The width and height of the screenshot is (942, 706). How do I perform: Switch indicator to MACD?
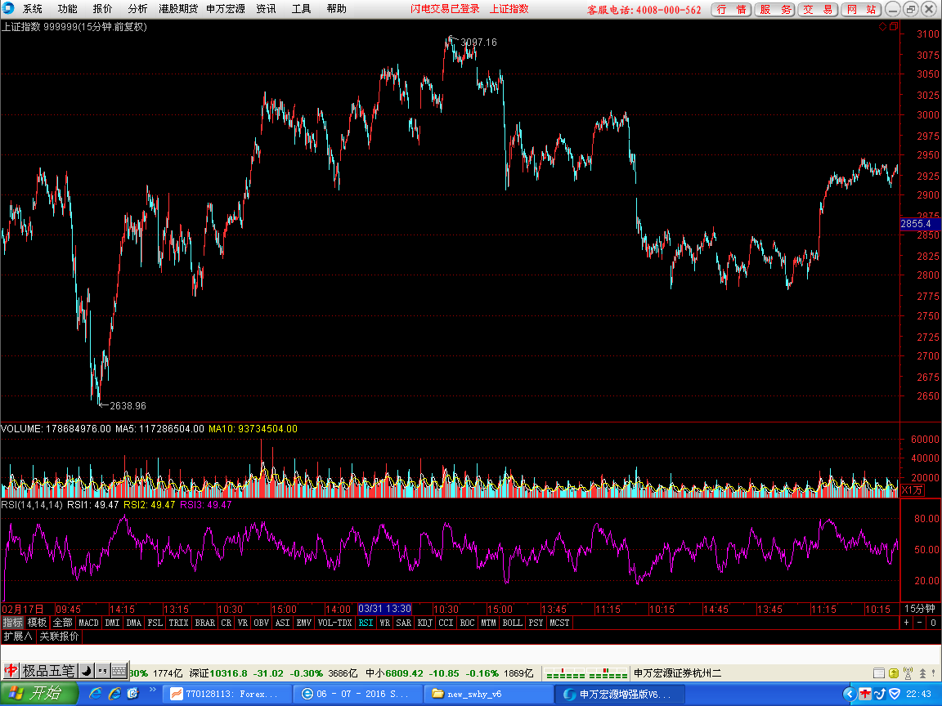[88, 623]
